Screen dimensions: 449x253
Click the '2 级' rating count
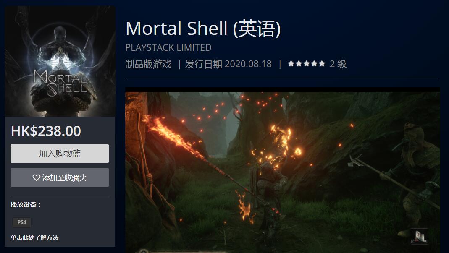pyautogui.click(x=338, y=64)
